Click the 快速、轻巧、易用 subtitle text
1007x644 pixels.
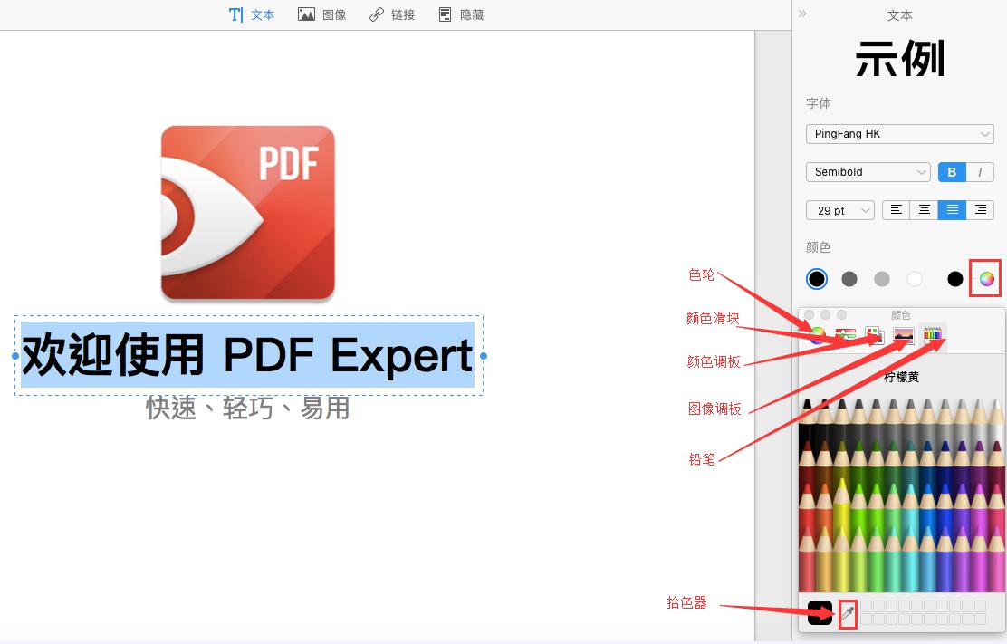(248, 409)
